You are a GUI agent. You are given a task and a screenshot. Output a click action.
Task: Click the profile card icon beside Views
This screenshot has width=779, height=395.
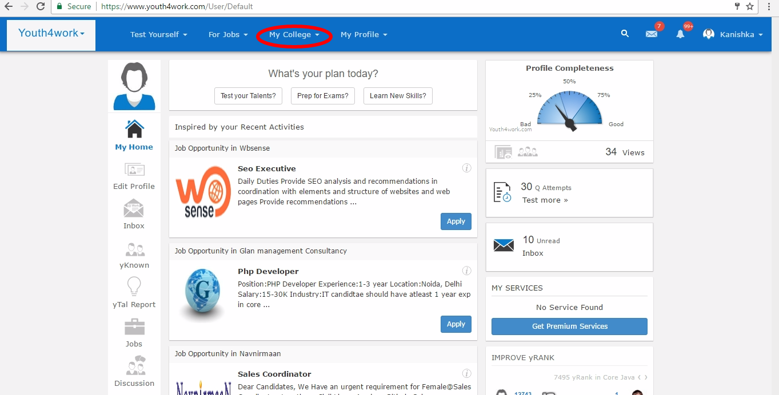pos(504,152)
